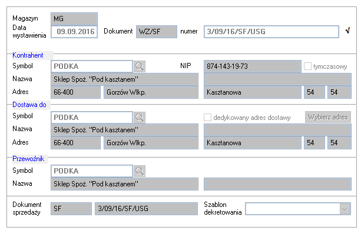Click the Kontrahent Nazwa field
Viewport: 361px width, 234px height.
(x=124, y=79)
